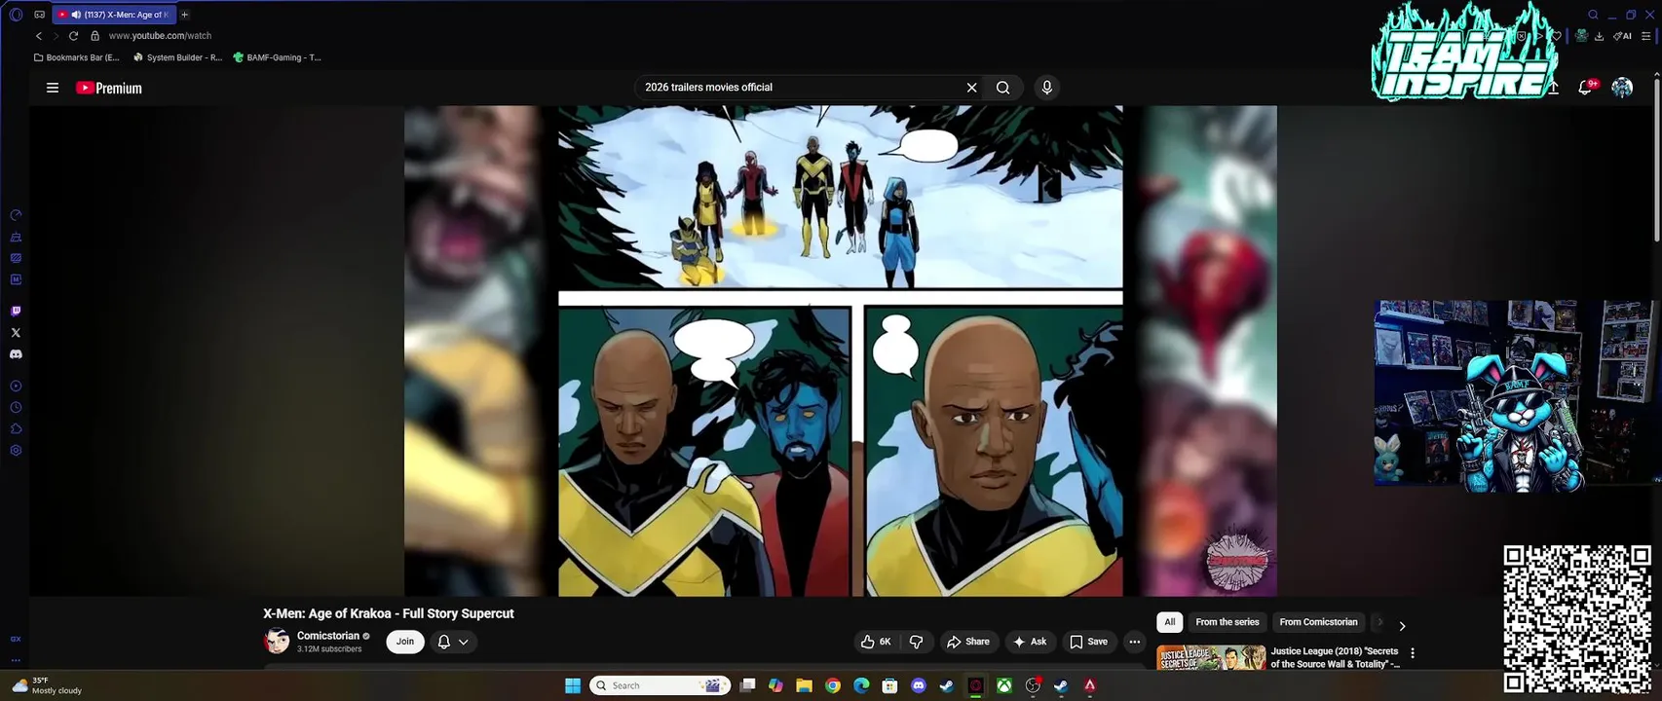
Task: Open the X-Men: Age of Krakoa video title
Action: [x=388, y=613]
